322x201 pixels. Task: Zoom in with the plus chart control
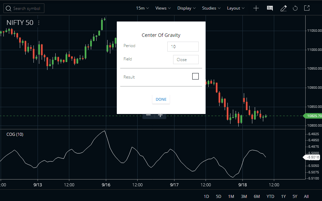point(160,115)
